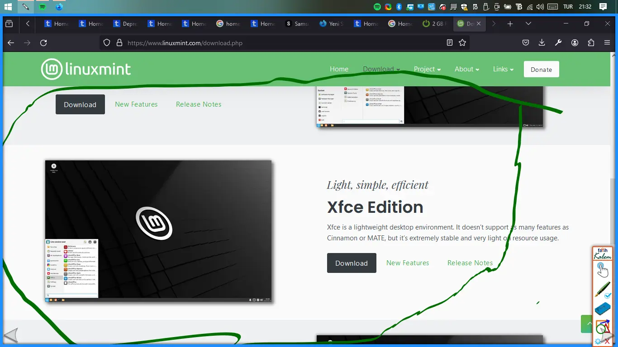Open the TUR input language indicator

[x=568, y=7]
